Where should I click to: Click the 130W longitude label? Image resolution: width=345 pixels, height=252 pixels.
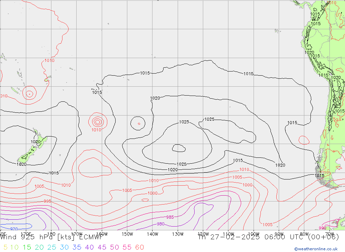click(x=178, y=234)
